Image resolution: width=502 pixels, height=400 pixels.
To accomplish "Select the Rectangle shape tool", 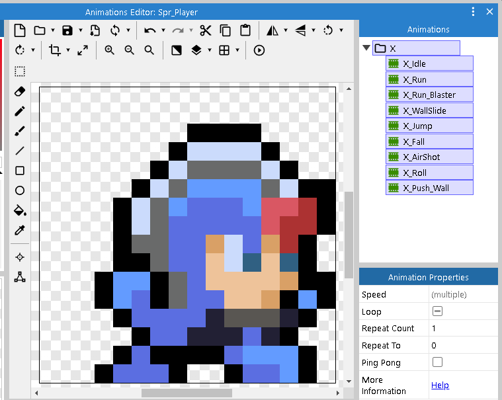I will point(20,171).
